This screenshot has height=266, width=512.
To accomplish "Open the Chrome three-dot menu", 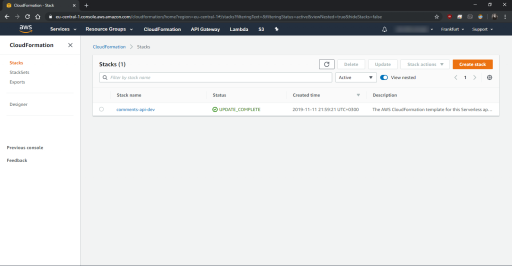I will pyautogui.click(x=505, y=16).
